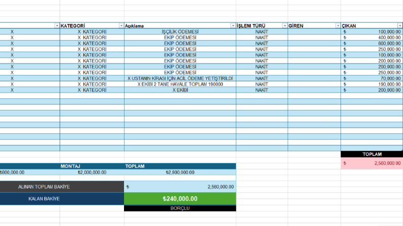This screenshot has width=403, height=226.
Task: Click the light blue 2,560,000.00 balance cell
Action: click(x=180, y=186)
